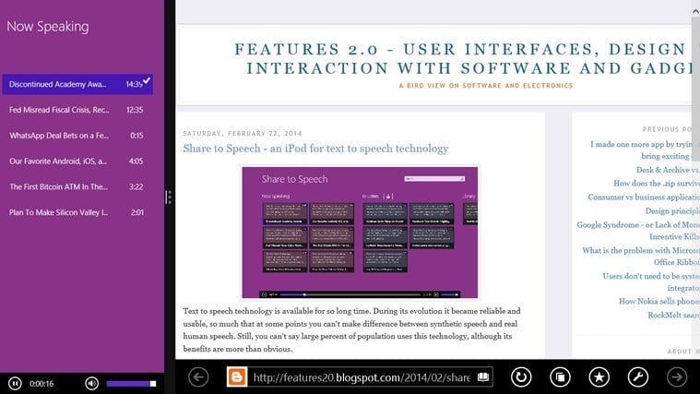
Task: Click the browser address bar URL
Action: (362, 377)
